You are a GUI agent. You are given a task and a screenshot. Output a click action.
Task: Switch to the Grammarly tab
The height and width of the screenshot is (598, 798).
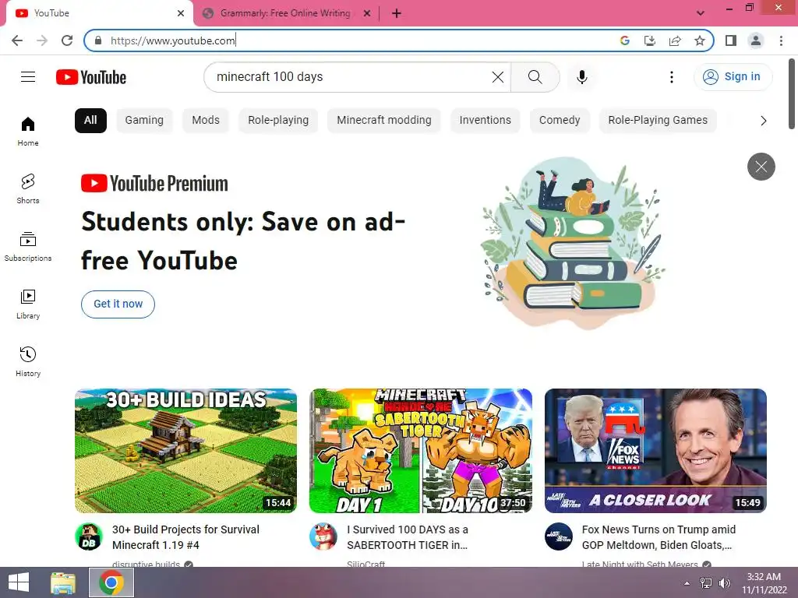(x=287, y=13)
